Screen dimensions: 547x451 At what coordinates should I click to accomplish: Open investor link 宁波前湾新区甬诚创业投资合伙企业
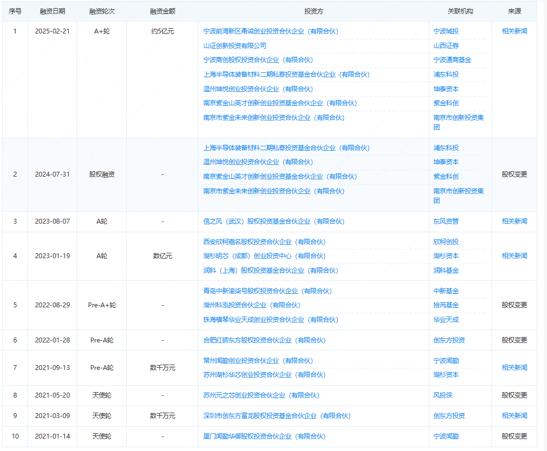(x=271, y=31)
